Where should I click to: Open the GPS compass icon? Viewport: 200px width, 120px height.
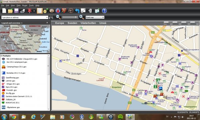tap(58, 11)
